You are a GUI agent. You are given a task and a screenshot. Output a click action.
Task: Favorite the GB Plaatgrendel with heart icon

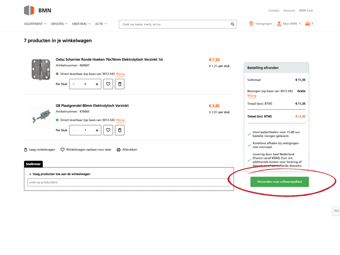108,130
